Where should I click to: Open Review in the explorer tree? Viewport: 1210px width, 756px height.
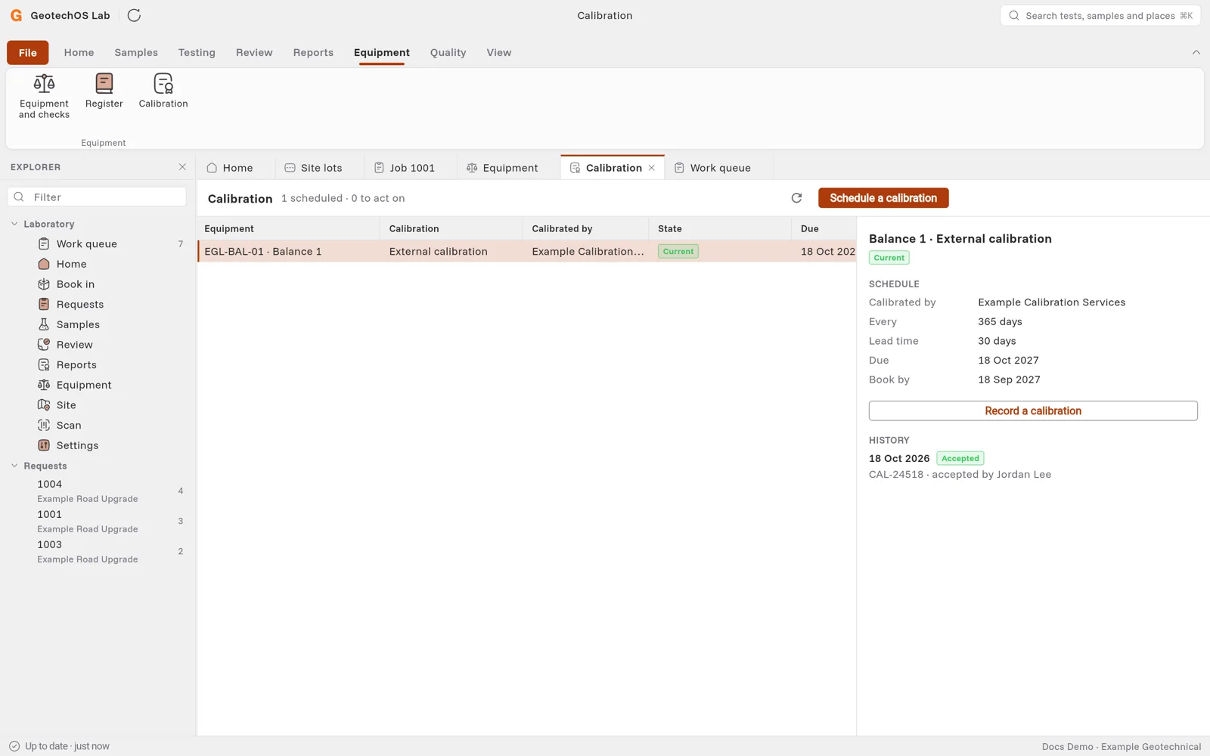pos(97,345)
